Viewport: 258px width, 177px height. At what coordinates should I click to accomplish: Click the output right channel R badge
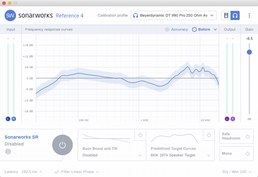point(233,119)
